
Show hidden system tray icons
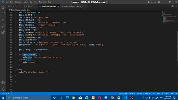[x=144, y=97]
